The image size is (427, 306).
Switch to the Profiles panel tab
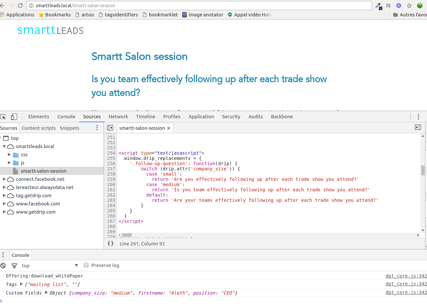point(172,117)
